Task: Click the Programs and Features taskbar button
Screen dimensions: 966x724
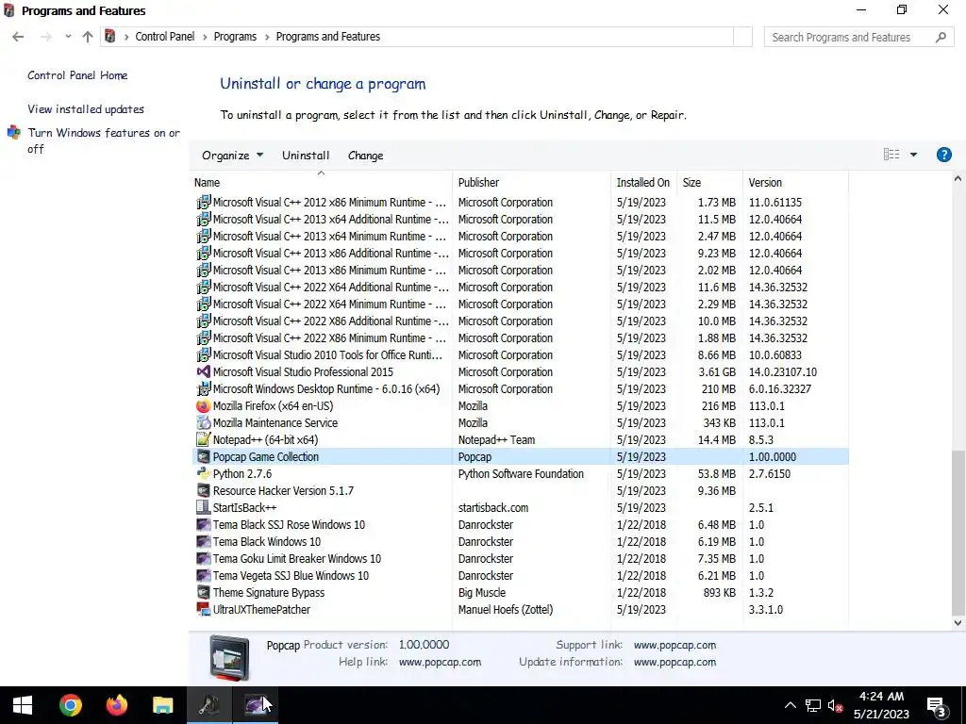Action: [x=209, y=705]
